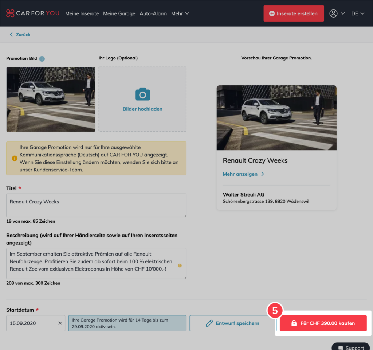This screenshot has width=373, height=350.
Task: Click the Startdatum date field
Action: pos(36,323)
